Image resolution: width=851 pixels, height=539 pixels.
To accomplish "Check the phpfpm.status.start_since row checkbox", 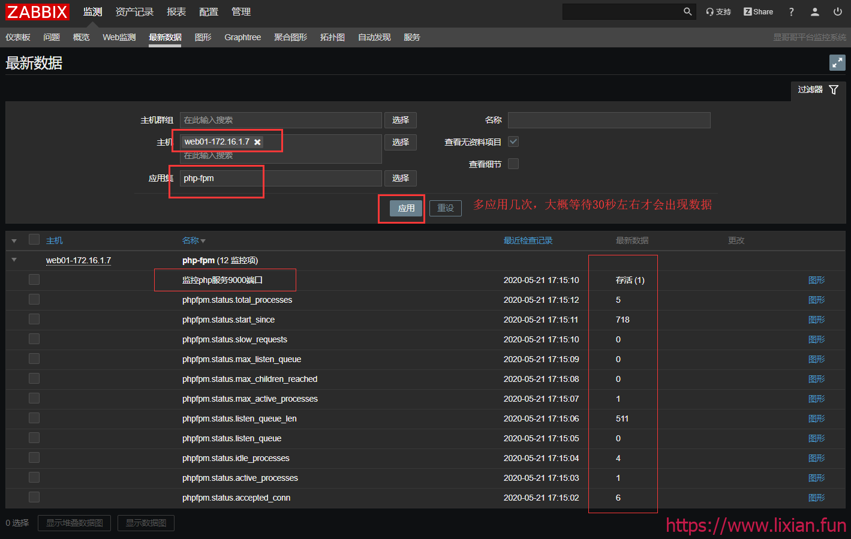I will tap(34, 319).
